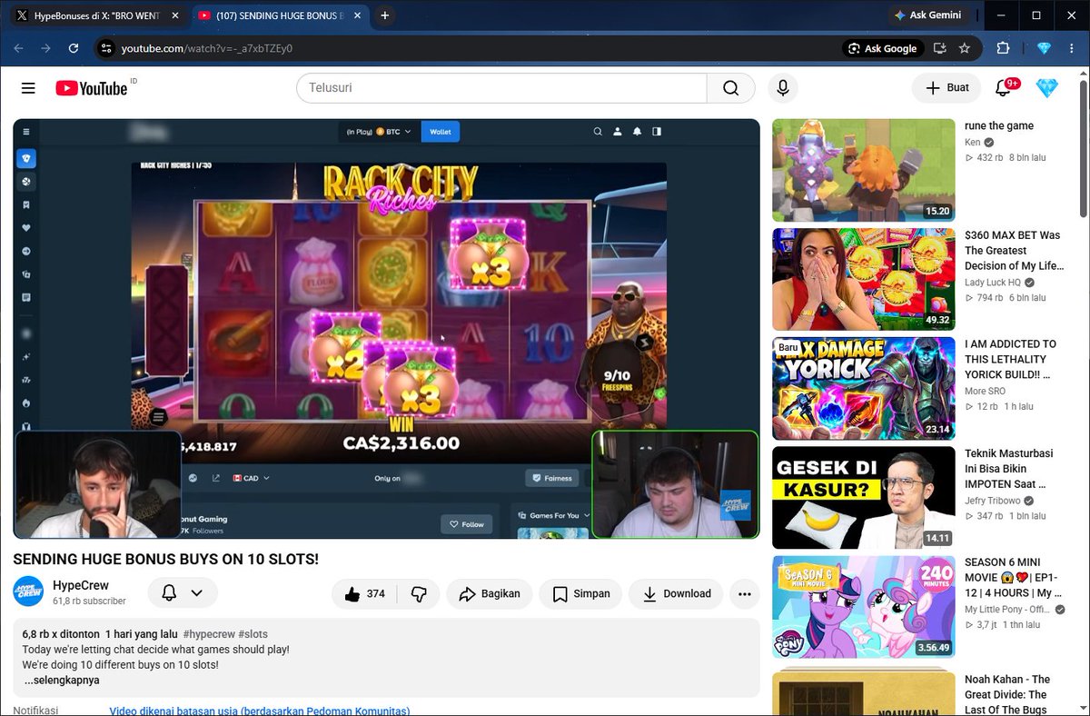Focus the Telusuri search field
The height and width of the screenshot is (716, 1090).
501,88
